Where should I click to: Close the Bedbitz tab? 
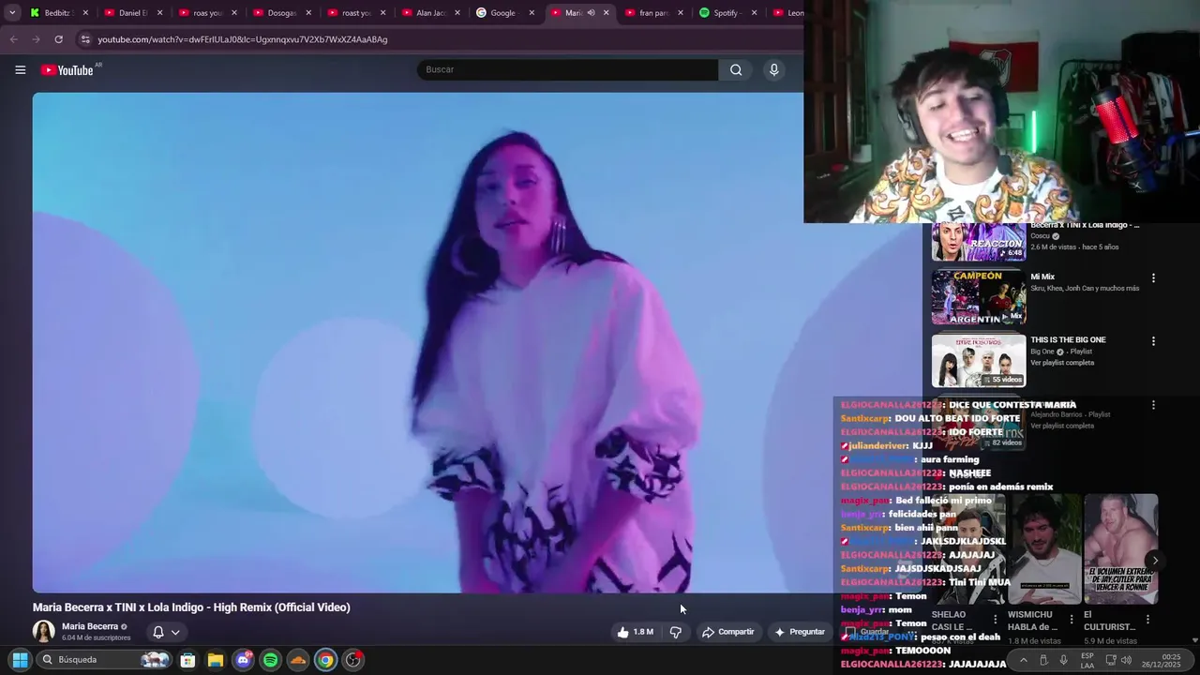pos(85,13)
